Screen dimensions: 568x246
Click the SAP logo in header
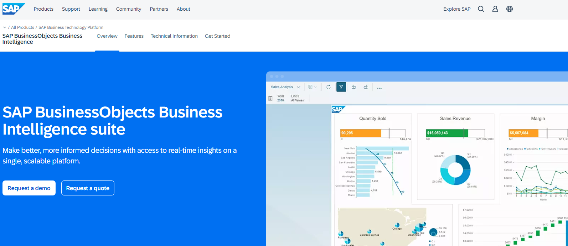[14, 9]
